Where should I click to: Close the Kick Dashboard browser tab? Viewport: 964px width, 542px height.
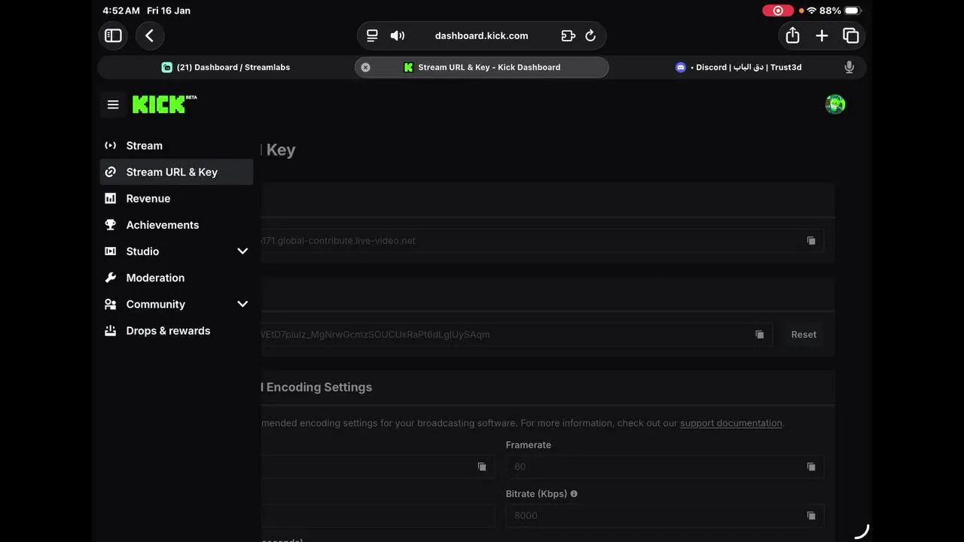(365, 67)
